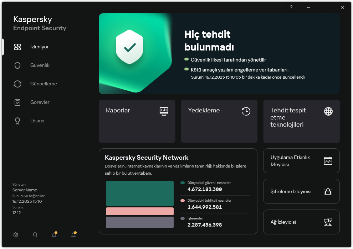Open Raporlar via its monitor icon
This screenshot has height=249, width=353.
164,111
